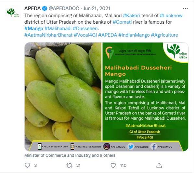Click the APEDA display name
Viewport: 195px width, 173px height.
click(32, 8)
